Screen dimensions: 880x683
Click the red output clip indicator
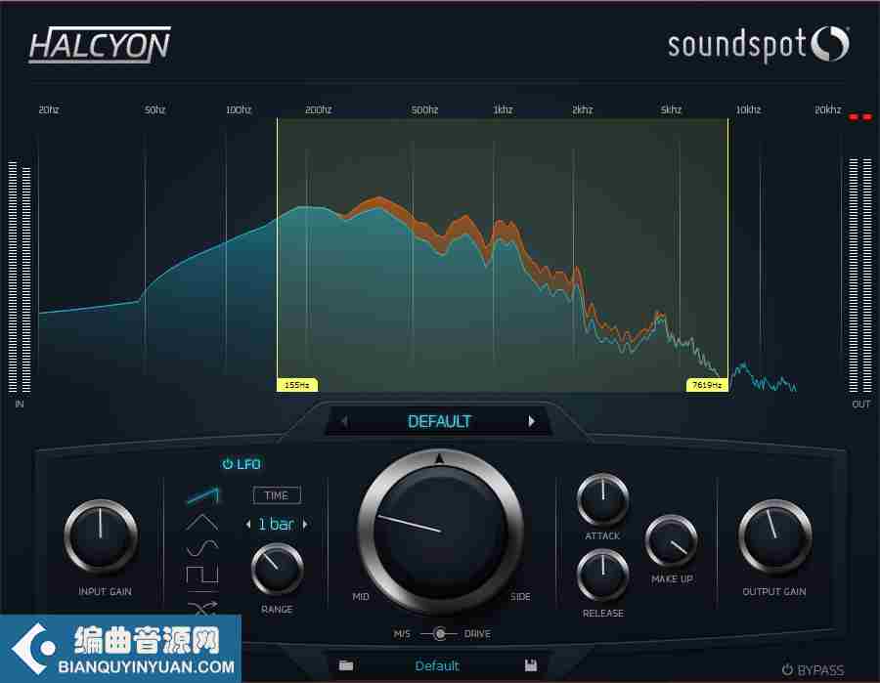point(860,116)
